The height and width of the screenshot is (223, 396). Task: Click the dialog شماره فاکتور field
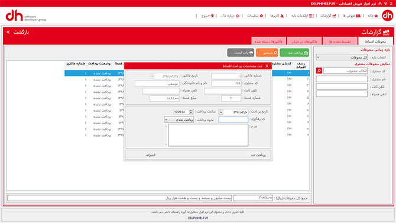(226, 76)
